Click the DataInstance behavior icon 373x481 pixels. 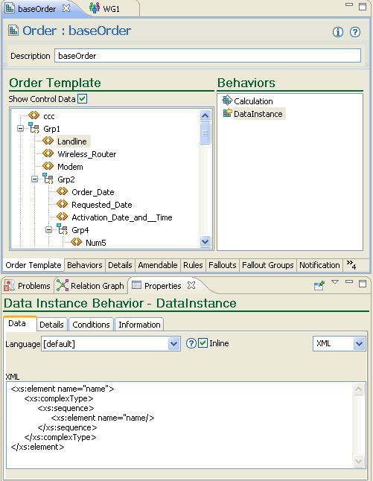tap(227, 113)
